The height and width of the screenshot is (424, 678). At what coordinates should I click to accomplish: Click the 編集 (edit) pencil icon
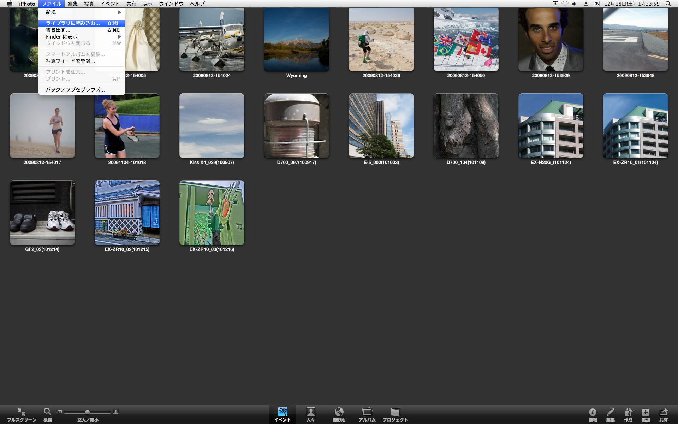click(610, 412)
